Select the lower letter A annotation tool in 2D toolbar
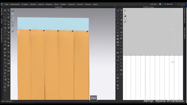This screenshot has height=105, width=187. pyautogui.click(x=117, y=67)
